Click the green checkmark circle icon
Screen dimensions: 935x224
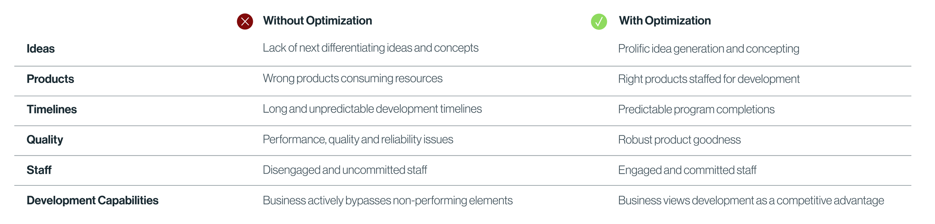tap(599, 21)
